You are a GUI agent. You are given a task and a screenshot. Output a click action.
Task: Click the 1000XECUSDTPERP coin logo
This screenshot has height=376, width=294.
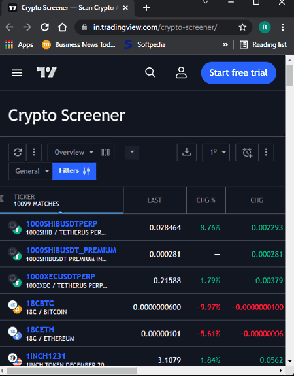pos(15,280)
